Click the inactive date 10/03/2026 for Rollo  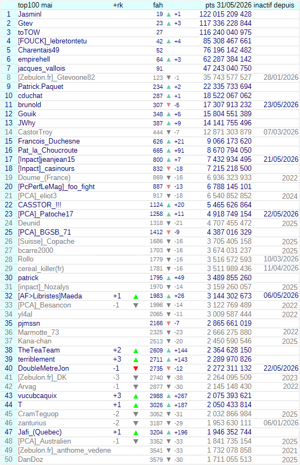click(281, 259)
